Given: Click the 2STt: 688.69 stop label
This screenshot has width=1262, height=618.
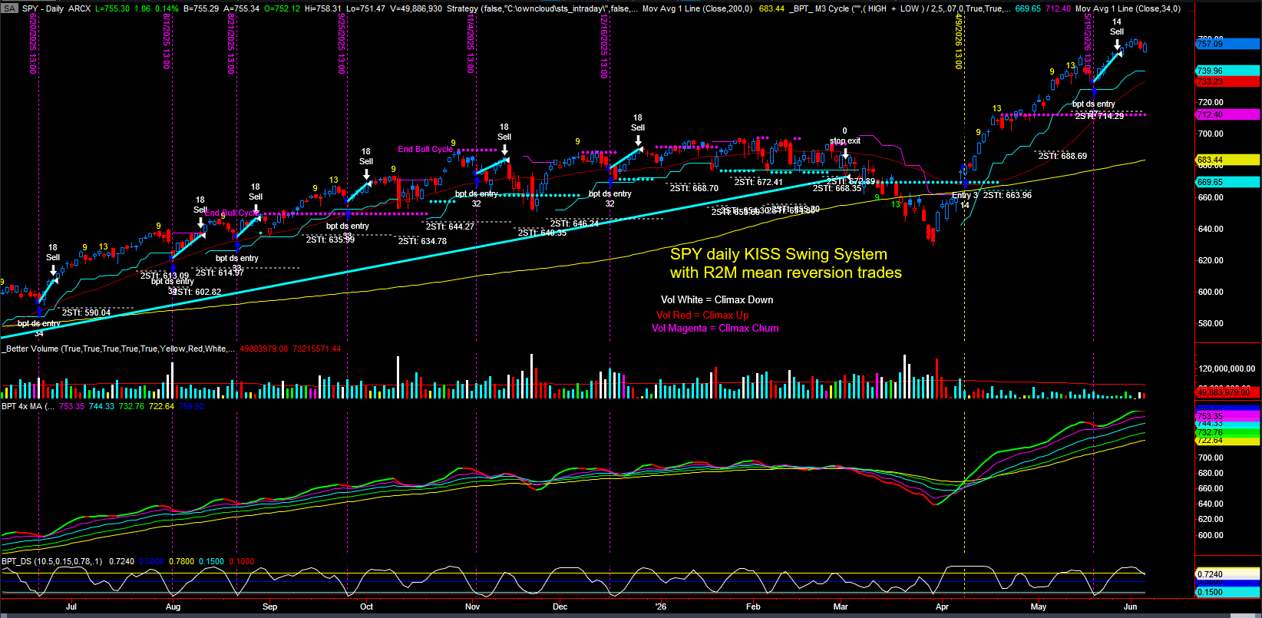Looking at the screenshot, I should [x=1062, y=156].
